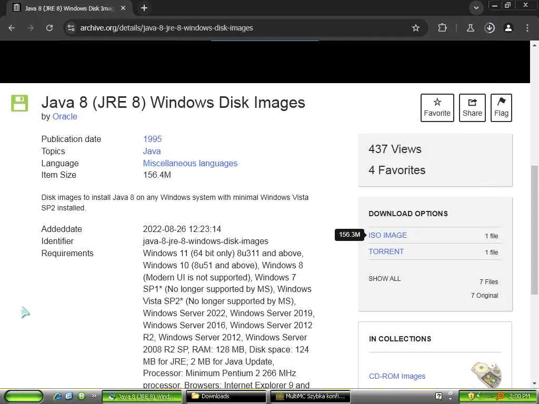Viewport: 539px width, 404px height.
Task: Click the scrollbar down arrow
Action: coord(534,383)
